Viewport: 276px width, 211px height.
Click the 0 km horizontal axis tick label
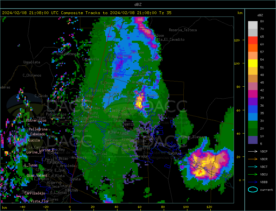pyautogui.click(x=70, y=207)
